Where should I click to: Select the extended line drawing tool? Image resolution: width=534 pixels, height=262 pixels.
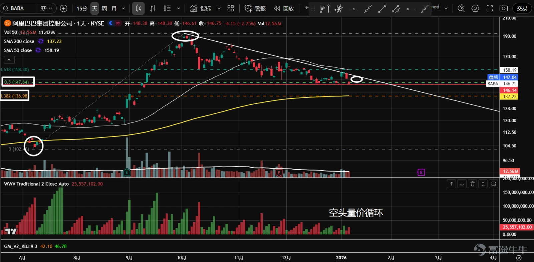pos(368,9)
